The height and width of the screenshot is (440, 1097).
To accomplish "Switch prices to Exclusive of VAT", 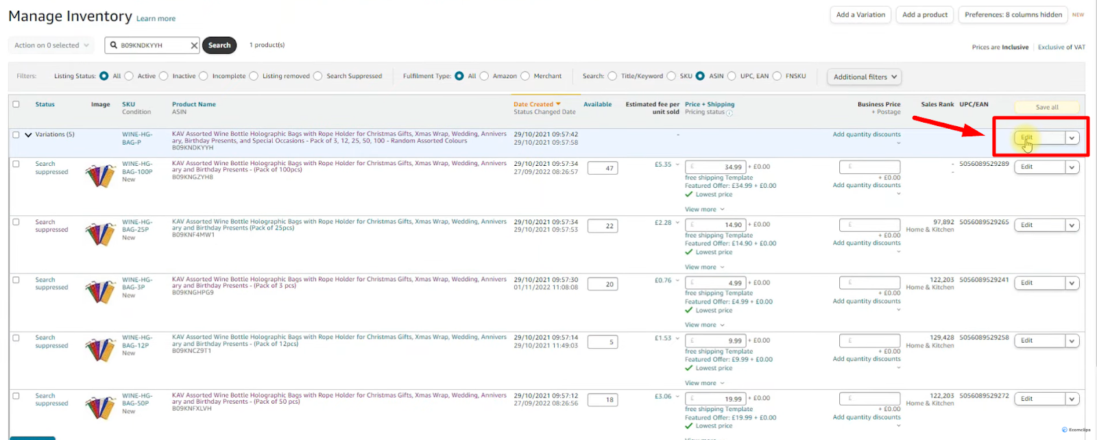I will pyautogui.click(x=1061, y=47).
